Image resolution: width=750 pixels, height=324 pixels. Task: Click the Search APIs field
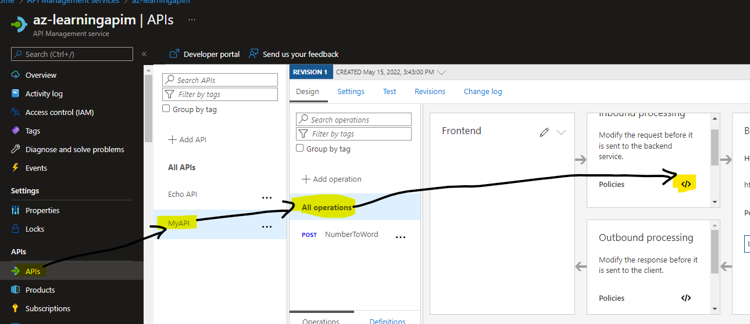220,80
